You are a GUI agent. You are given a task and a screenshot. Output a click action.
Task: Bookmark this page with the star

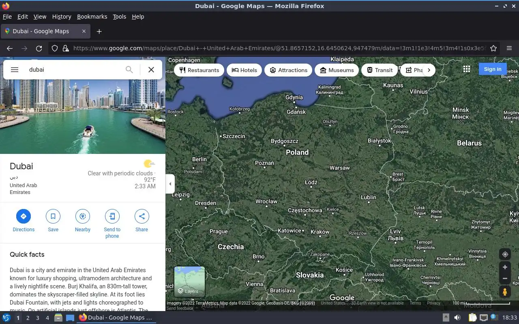493,48
